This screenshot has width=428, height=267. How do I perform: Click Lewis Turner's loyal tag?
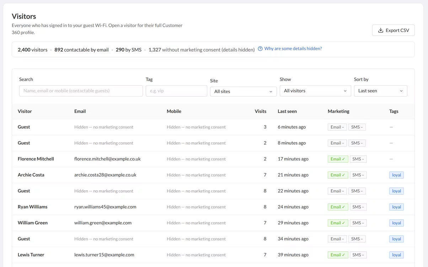[396, 255]
